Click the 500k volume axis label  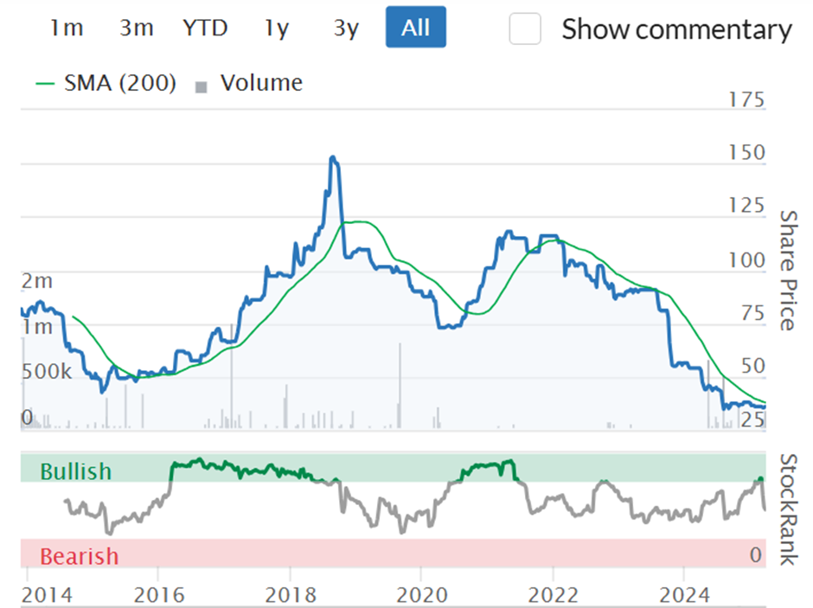coord(47,372)
